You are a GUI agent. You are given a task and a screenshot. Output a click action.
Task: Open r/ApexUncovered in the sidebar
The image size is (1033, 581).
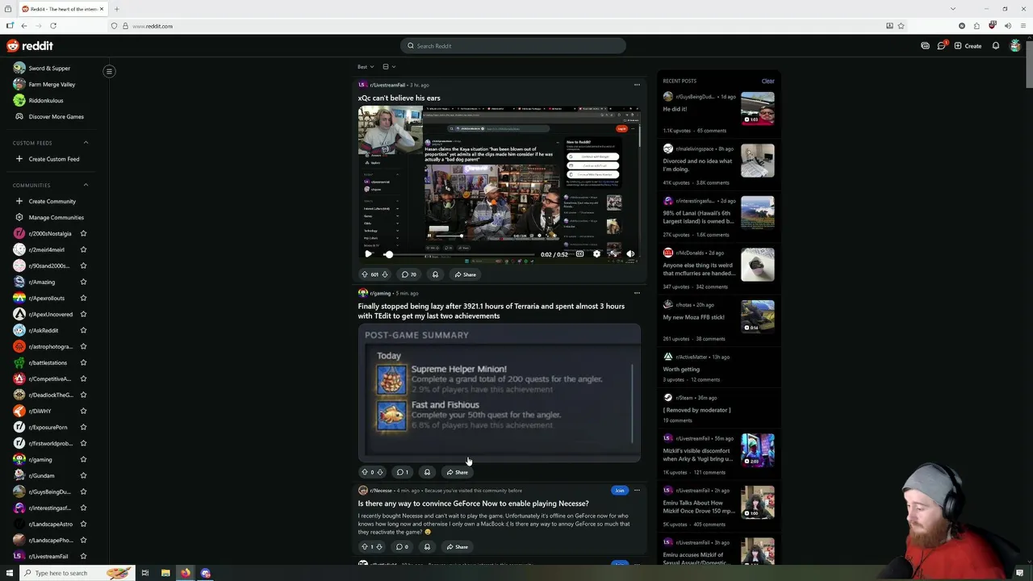point(44,314)
